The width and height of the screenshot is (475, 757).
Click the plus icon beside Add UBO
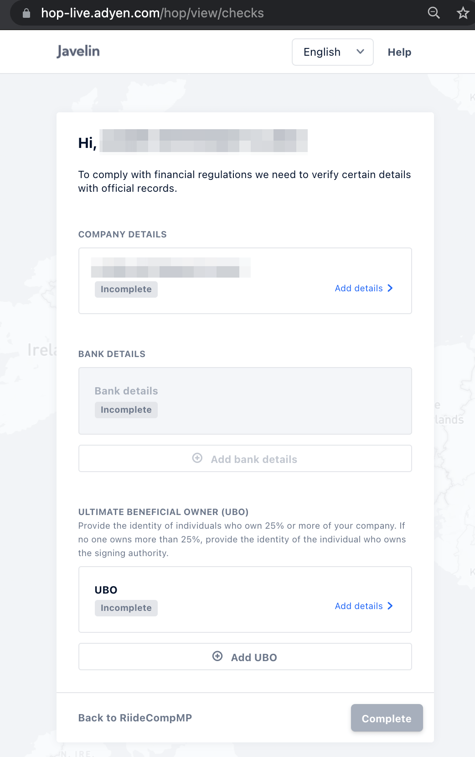(217, 656)
